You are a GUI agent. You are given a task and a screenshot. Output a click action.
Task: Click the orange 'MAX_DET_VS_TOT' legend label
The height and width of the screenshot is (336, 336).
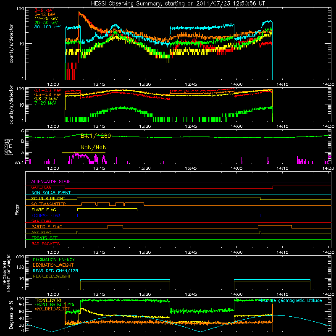click(52, 309)
